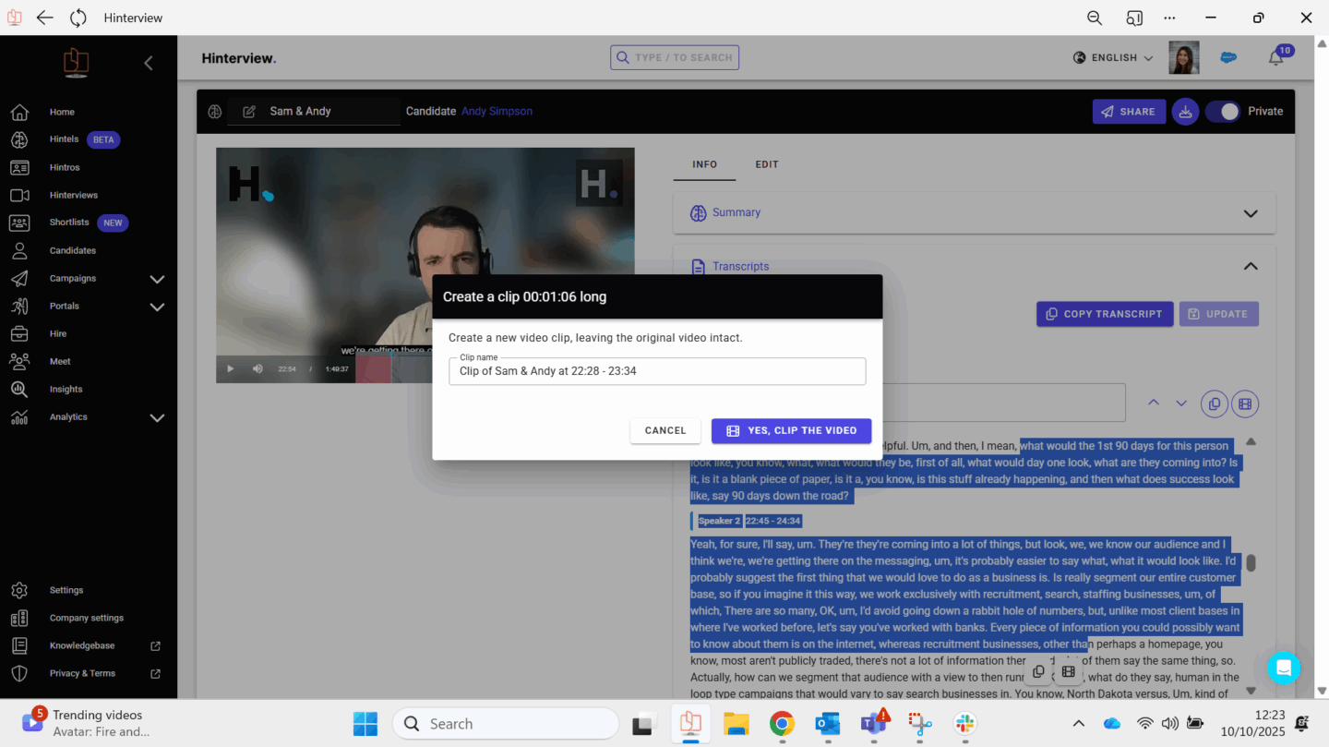1329x747 pixels.
Task: Play the interview video
Action: [x=231, y=369]
